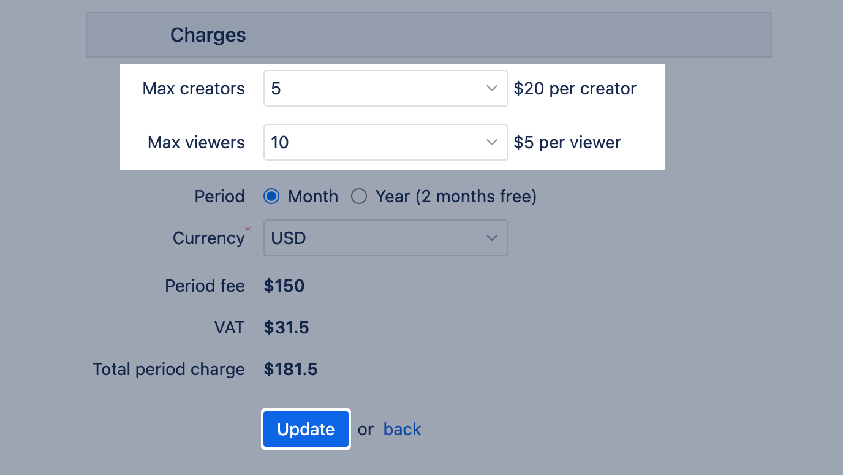Image resolution: width=843 pixels, height=475 pixels.
Task: Click the "Month" label text
Action: coord(313,196)
